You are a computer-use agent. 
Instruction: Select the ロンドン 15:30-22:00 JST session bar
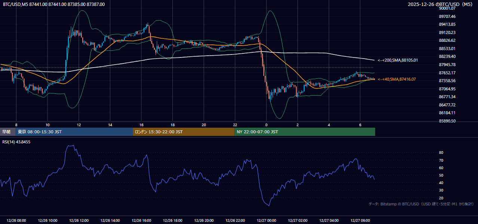(184, 132)
